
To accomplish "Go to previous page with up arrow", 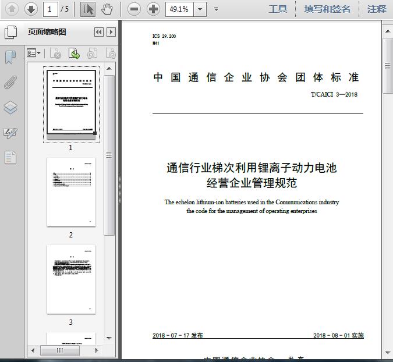I will (x=12, y=9).
